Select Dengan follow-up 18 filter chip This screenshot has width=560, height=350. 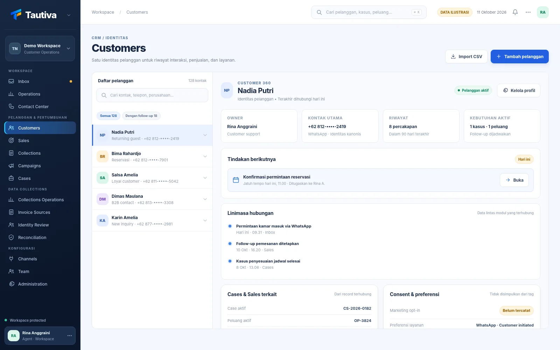pos(141,116)
